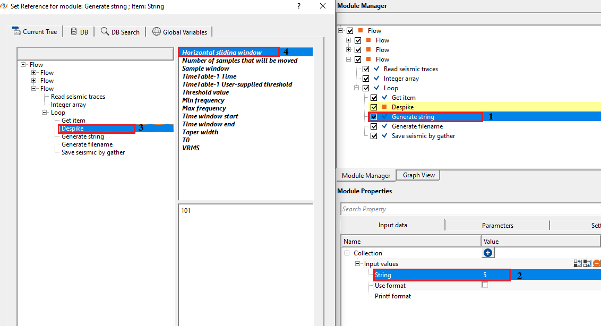Click the blue plus icon beside Collection
This screenshot has width=601, height=326.
coord(488,253)
